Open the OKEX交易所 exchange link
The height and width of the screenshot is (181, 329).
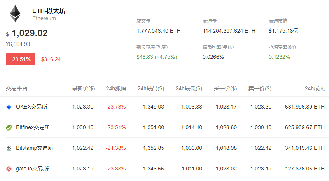[x=31, y=107]
